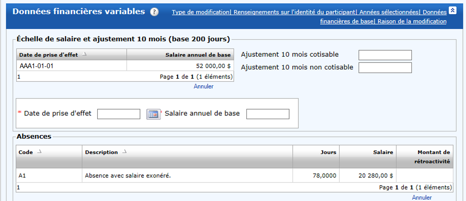This screenshot has width=466, height=201.
Task: Select the A1 absence code cell
Action: 49,175
